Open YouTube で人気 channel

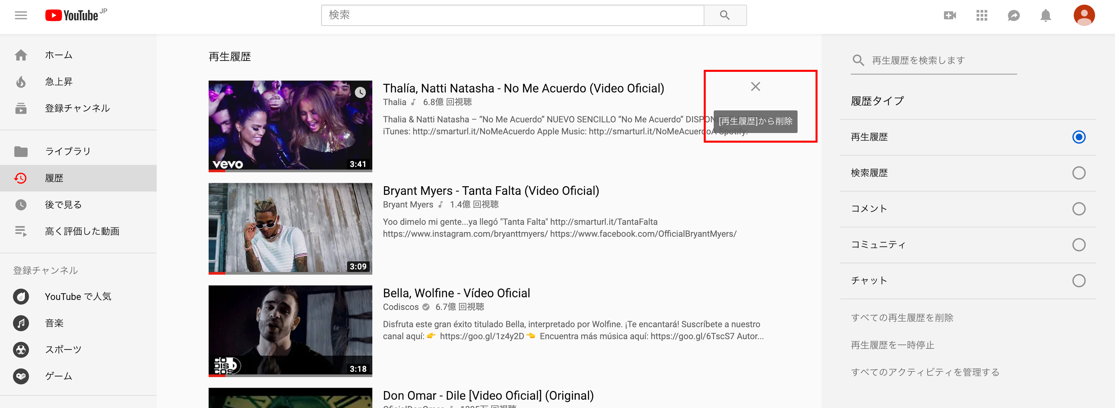pyautogui.click(x=78, y=296)
